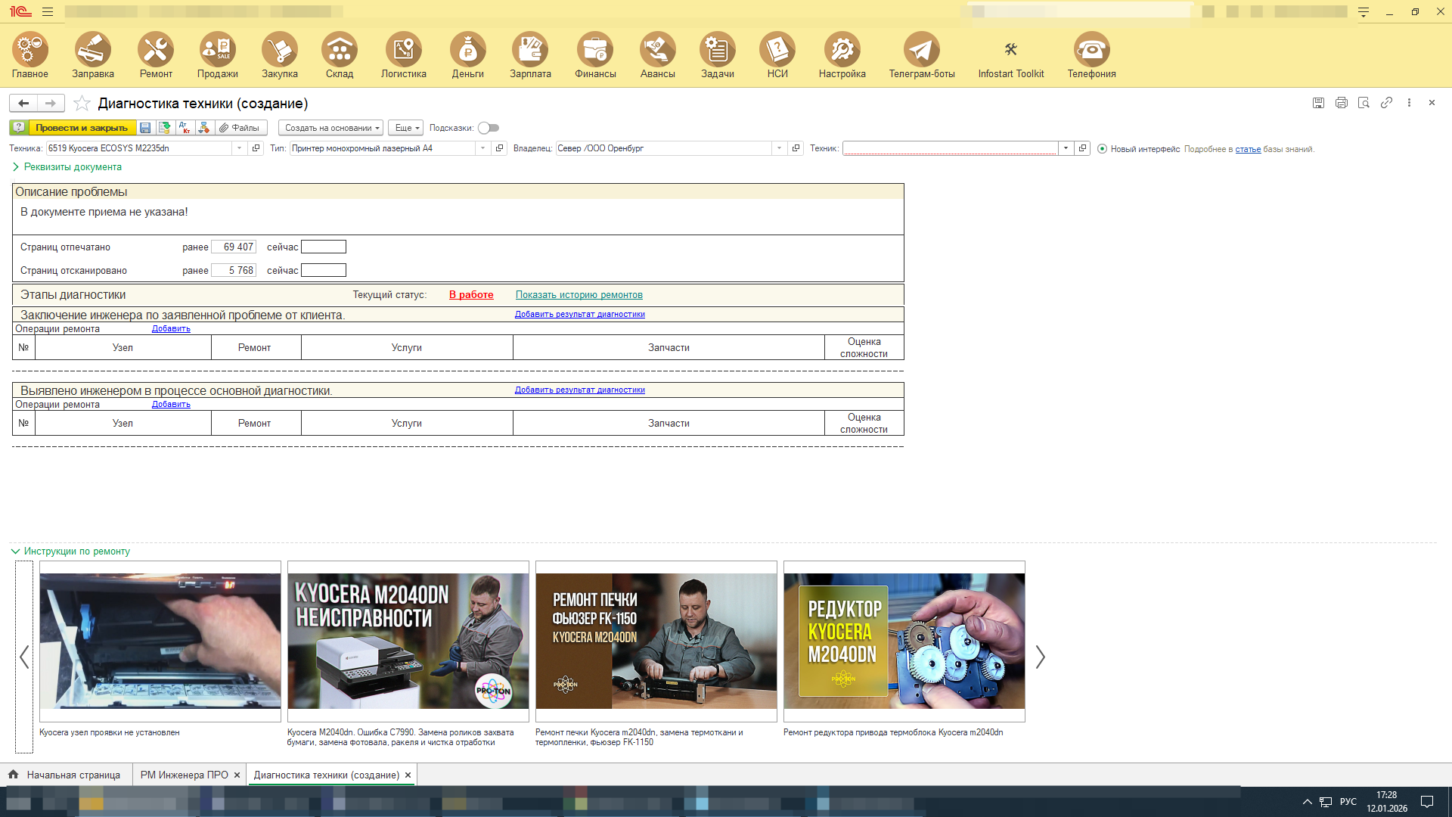This screenshot has height=817, width=1452.
Task: Open the Техник dropdown list
Action: [1066, 148]
